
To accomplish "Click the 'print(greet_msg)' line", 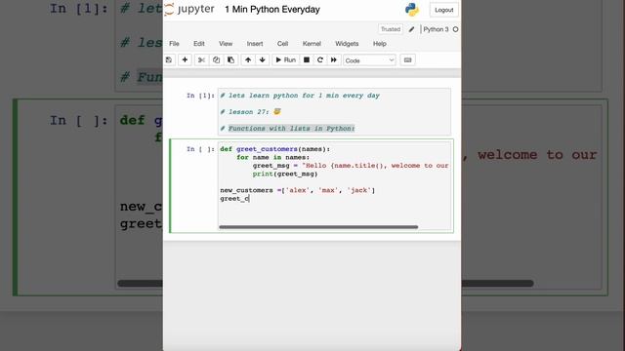I will 285,174.
